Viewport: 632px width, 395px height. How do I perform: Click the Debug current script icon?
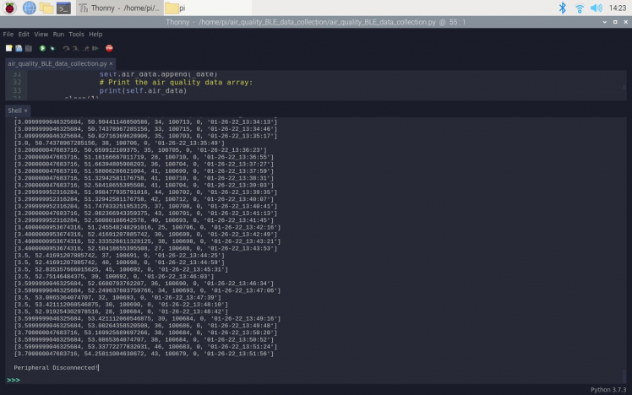(52, 48)
